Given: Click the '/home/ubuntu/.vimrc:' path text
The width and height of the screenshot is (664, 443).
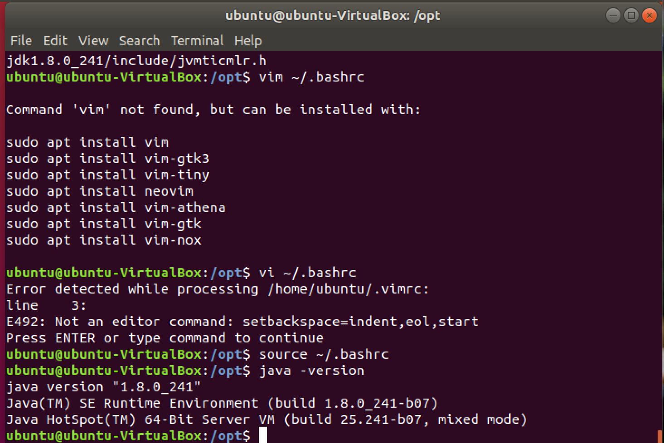Looking at the screenshot, I should pos(348,289).
